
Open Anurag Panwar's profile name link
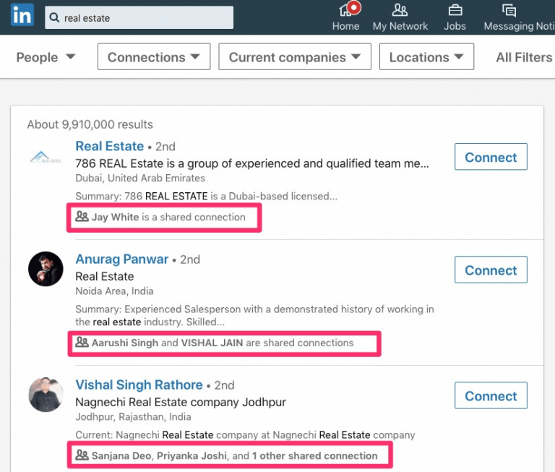tap(122, 259)
